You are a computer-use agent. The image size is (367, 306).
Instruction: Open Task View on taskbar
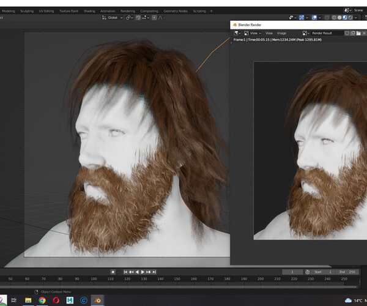coord(14,300)
